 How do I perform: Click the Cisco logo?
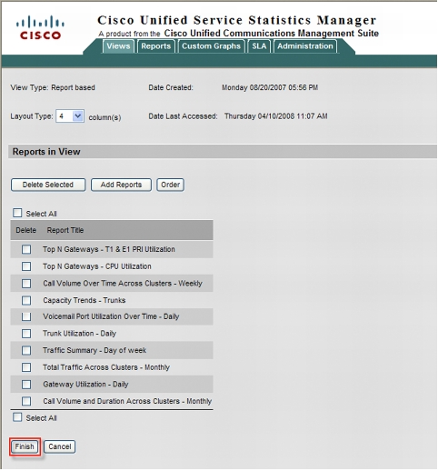pyautogui.click(x=40, y=27)
